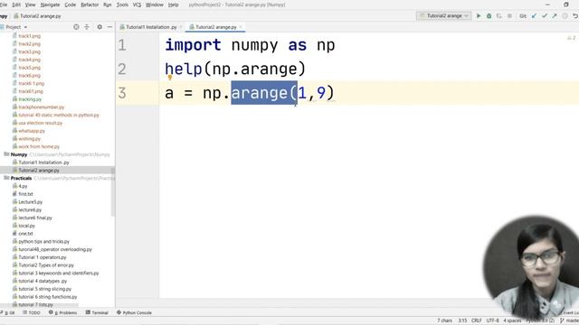This screenshot has width=579, height=325.
Task: Show Git history clock icon
Action: (x=565, y=16)
